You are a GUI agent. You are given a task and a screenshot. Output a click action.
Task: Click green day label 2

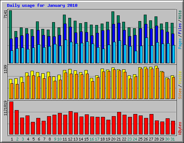pos(17,139)
